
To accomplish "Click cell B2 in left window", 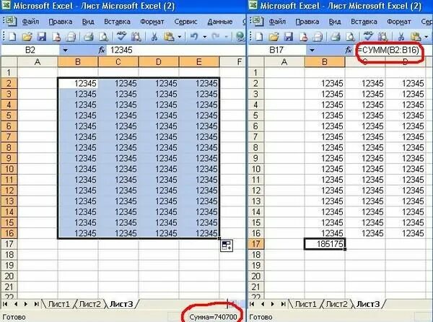I will pyautogui.click(x=78, y=83).
